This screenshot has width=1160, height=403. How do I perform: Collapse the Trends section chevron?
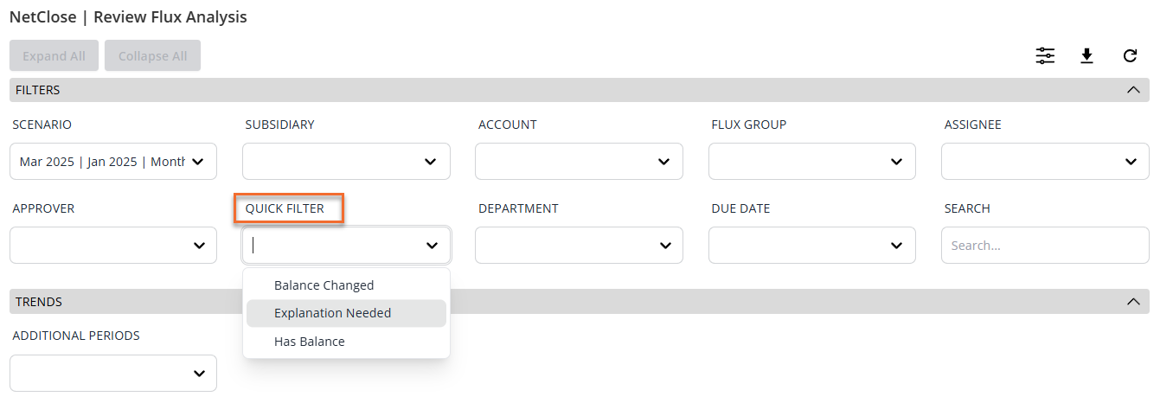point(1133,302)
